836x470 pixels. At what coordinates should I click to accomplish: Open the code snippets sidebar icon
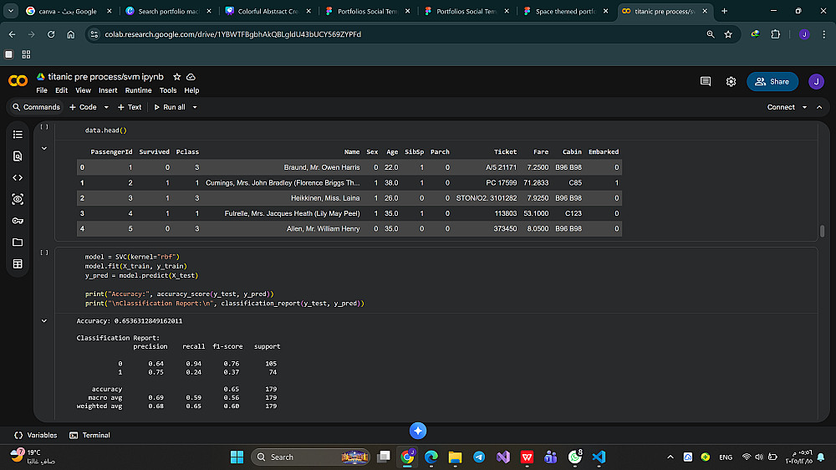(18, 177)
